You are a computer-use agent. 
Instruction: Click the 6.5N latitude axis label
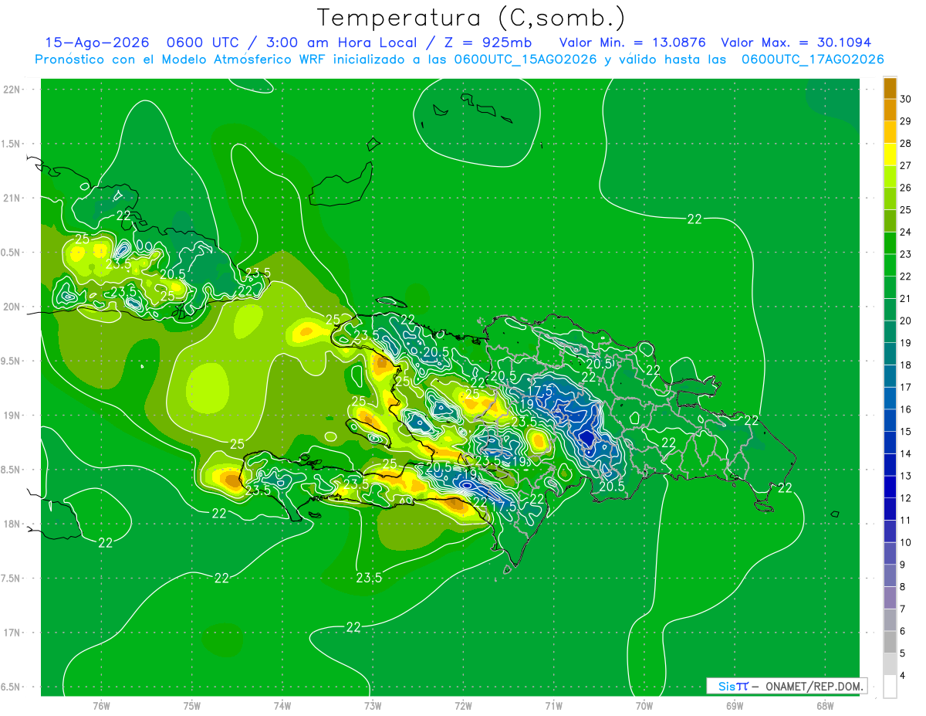point(11,687)
